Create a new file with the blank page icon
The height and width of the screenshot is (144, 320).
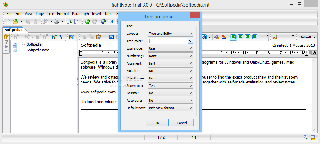point(8,21)
